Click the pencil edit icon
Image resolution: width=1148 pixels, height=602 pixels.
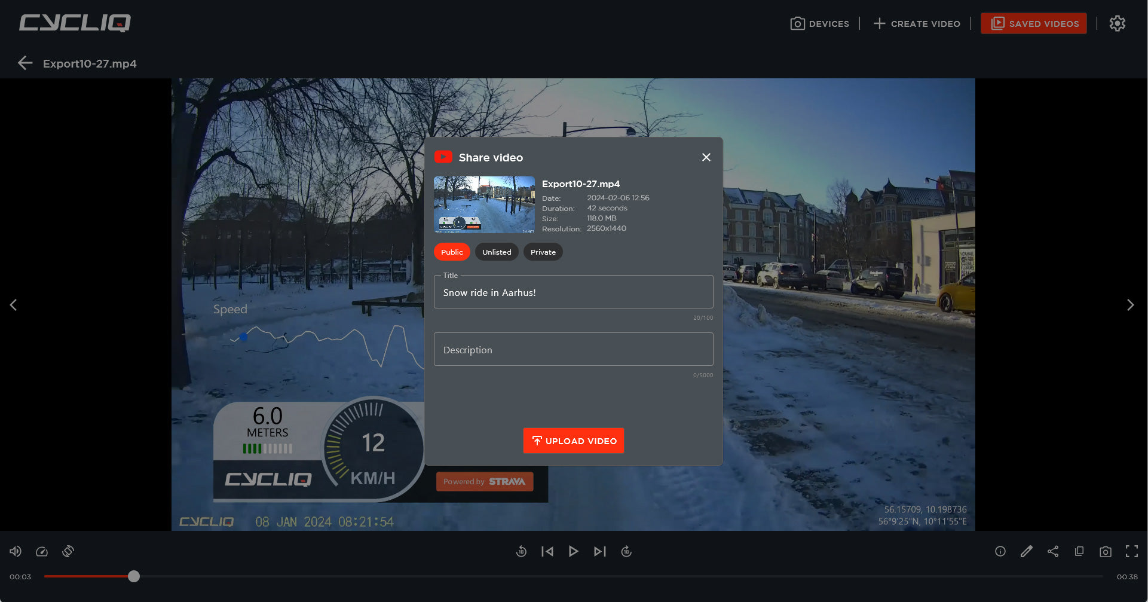point(1027,551)
